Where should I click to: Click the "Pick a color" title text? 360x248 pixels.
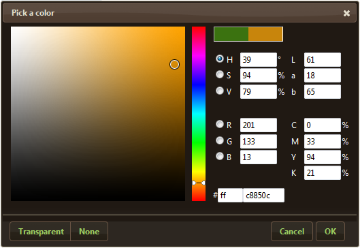tap(33, 13)
